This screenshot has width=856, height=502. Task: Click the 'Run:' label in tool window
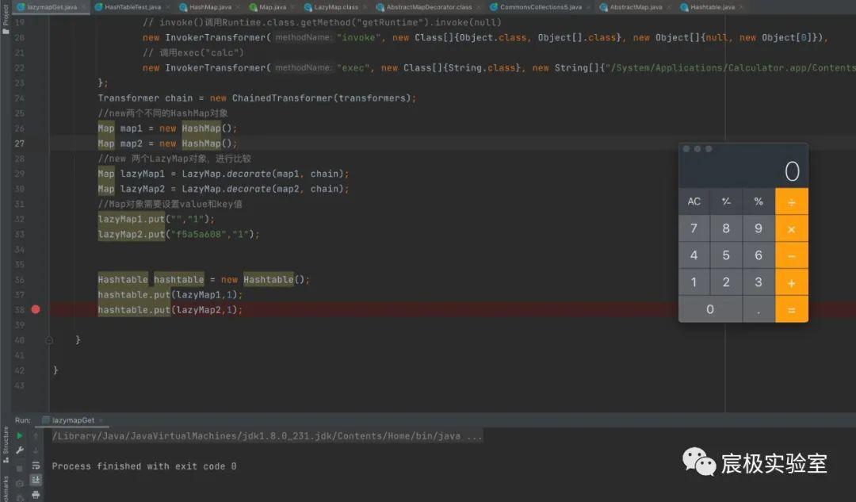pyautogui.click(x=23, y=420)
